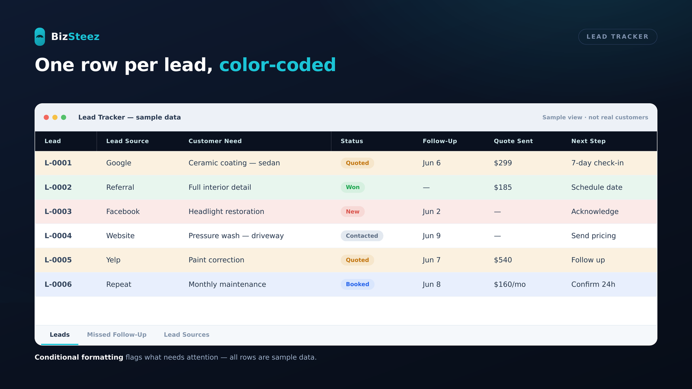Click 'Confirm 24h' next step
This screenshot has width=692, height=389.
click(x=593, y=284)
